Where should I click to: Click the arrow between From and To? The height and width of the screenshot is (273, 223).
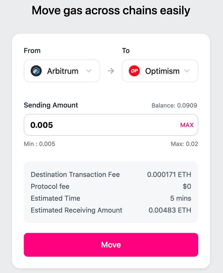[111, 71]
